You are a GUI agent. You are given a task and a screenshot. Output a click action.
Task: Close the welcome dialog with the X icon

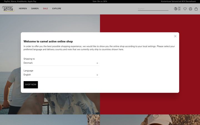[x=175, y=36]
